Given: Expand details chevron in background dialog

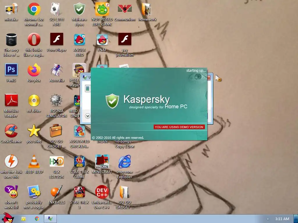Looking at the screenshot, I should tap(88, 116).
